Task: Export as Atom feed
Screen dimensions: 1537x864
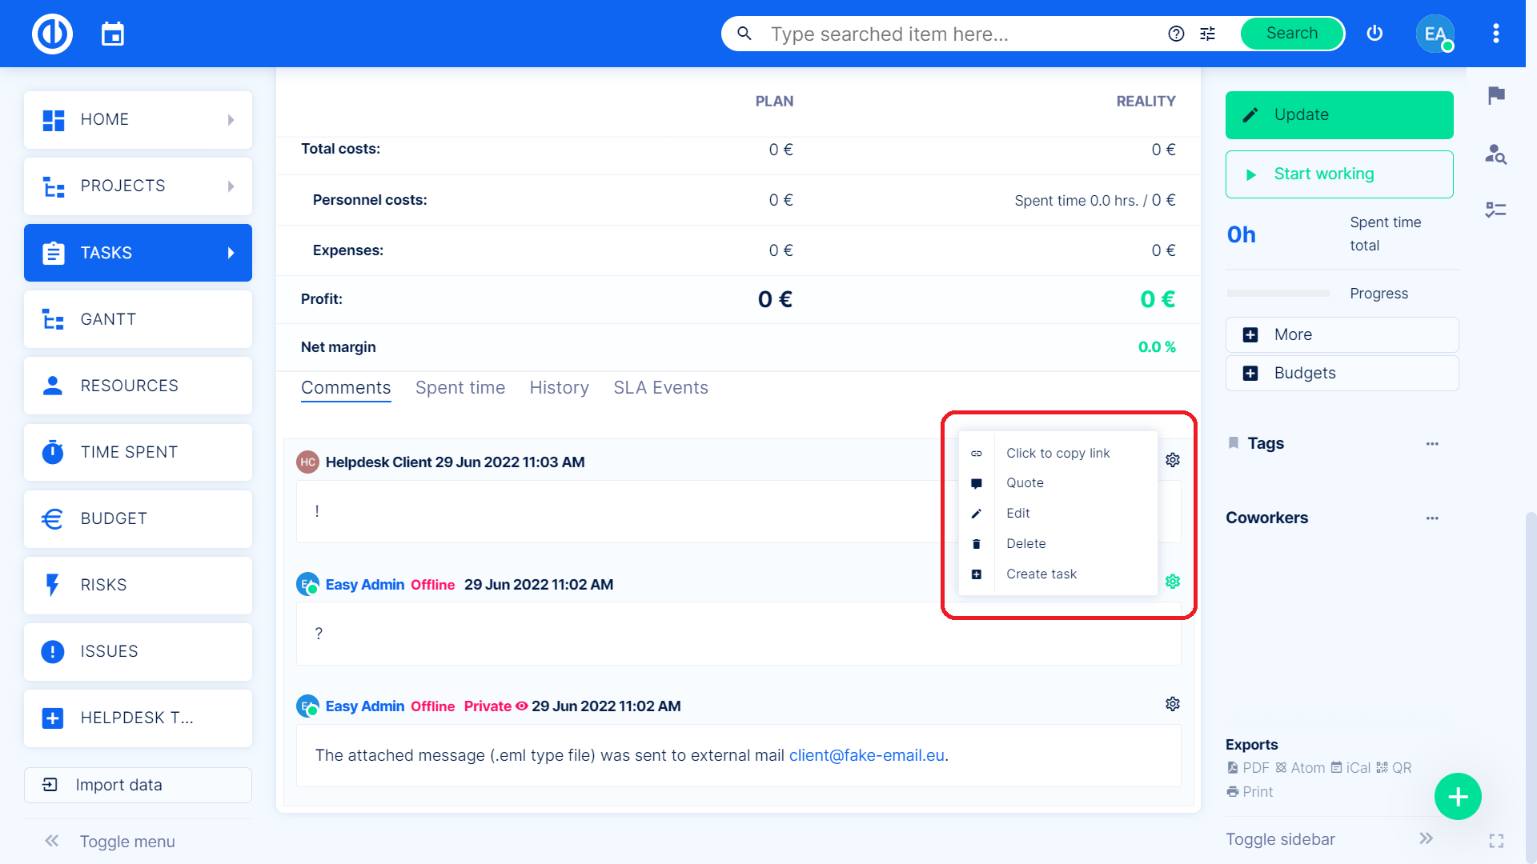Action: tap(1300, 768)
